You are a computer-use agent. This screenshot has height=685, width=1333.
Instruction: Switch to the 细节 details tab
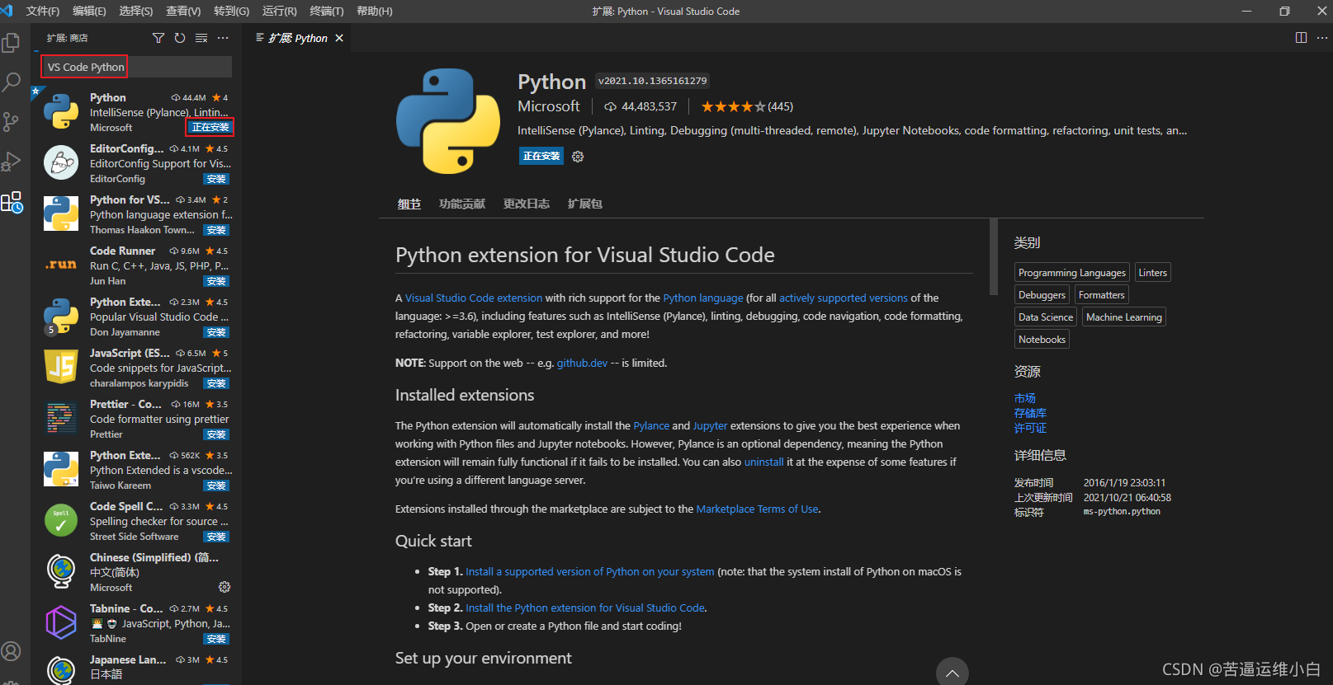pyautogui.click(x=409, y=204)
